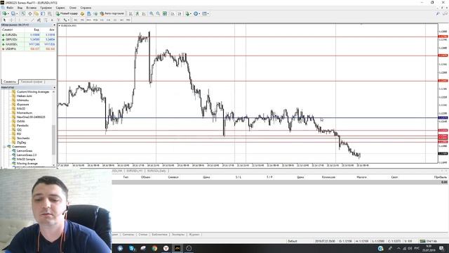Open the 'Вид' menu
Image resolution: width=449 pixels, height=253 pixels.
click(20, 8)
